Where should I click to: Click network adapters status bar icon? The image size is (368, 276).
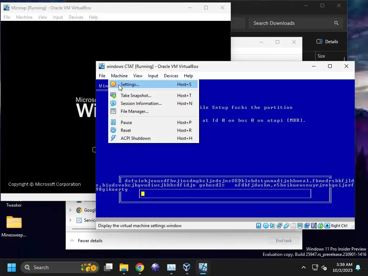click(x=279, y=226)
